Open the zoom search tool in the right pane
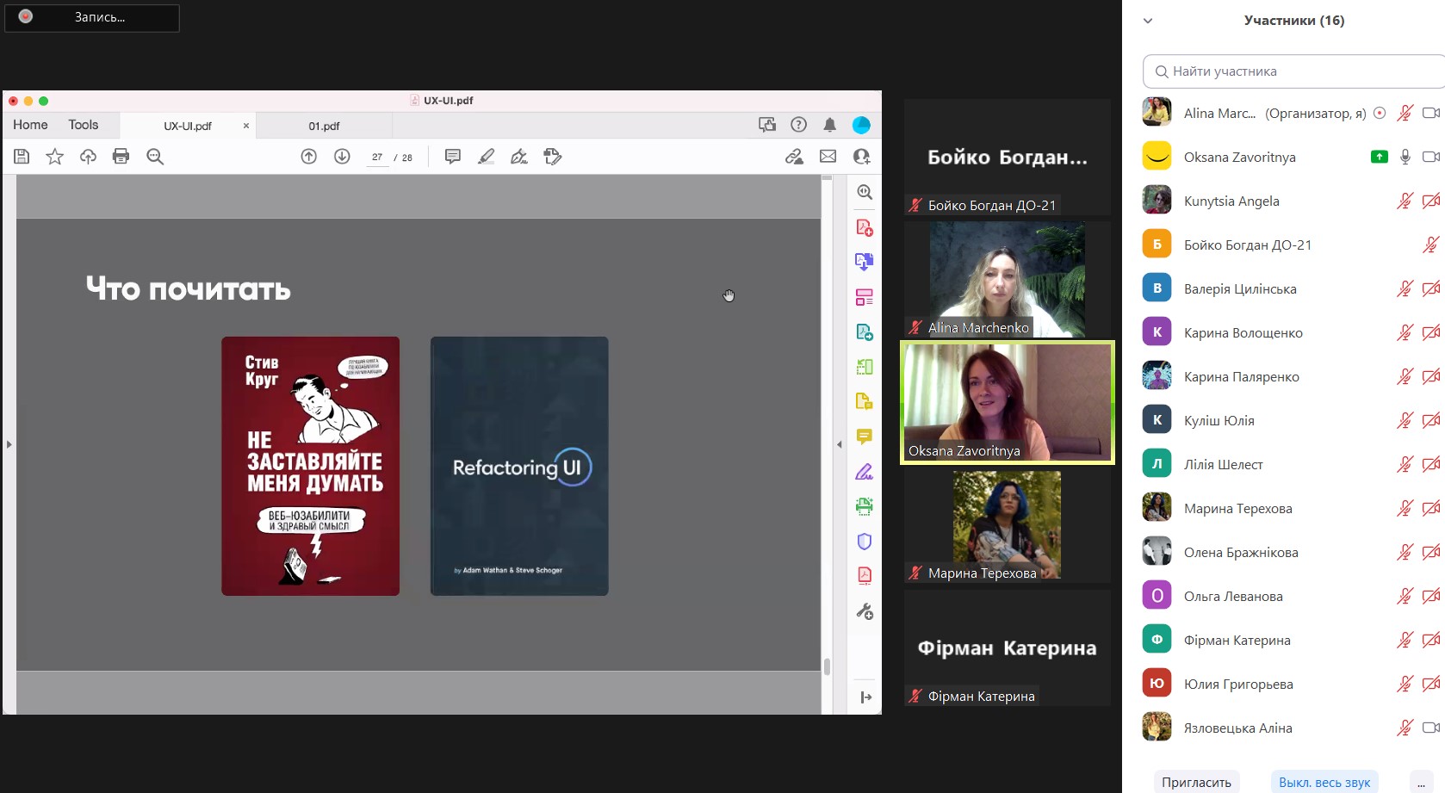 point(865,192)
